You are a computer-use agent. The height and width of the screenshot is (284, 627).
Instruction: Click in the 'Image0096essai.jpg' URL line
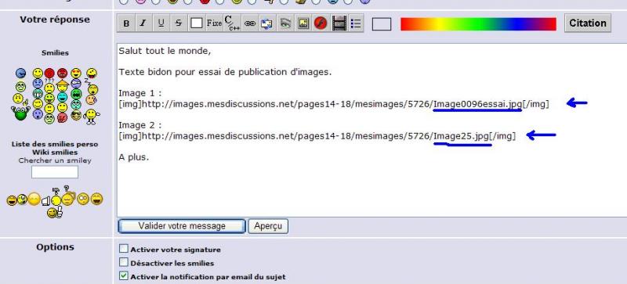point(334,105)
